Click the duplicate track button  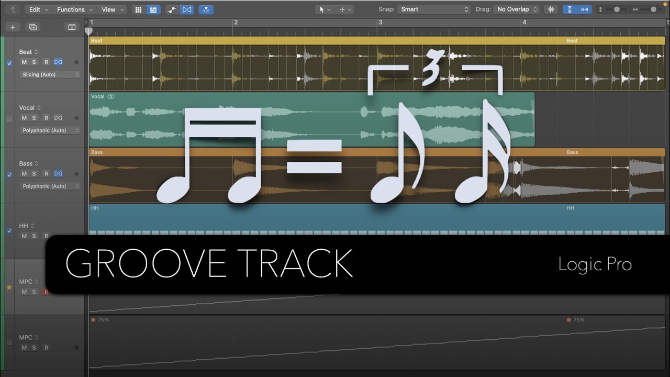pyautogui.click(x=33, y=27)
